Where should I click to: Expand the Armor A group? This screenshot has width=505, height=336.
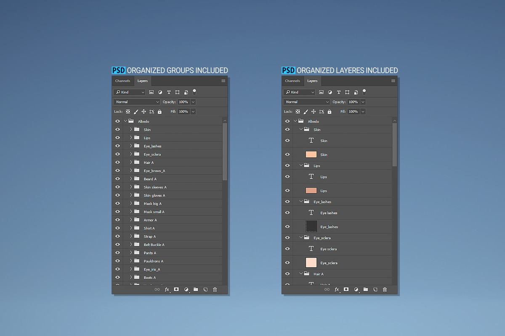point(131,220)
